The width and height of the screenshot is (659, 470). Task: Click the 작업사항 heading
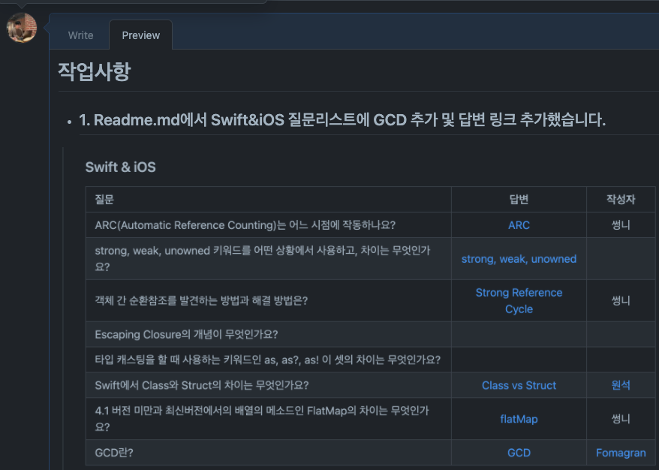(95, 71)
